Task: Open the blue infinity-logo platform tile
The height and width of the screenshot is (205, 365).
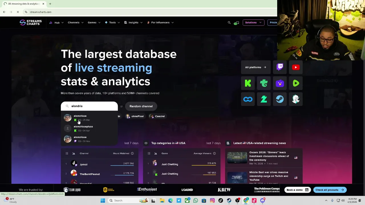Action: pos(248,99)
